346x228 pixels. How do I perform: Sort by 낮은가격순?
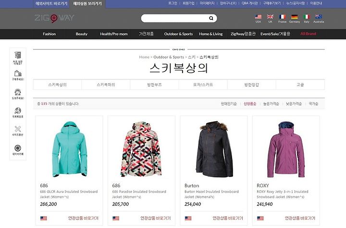294,103
